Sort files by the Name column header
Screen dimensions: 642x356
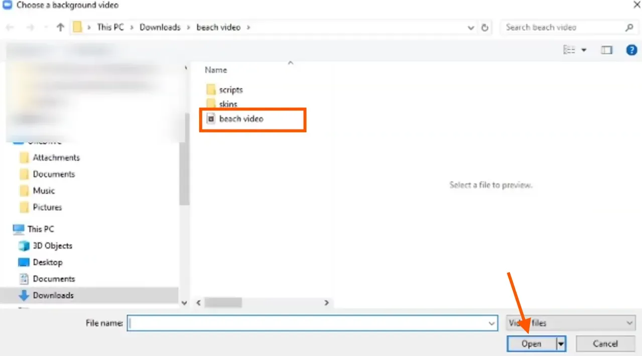215,70
